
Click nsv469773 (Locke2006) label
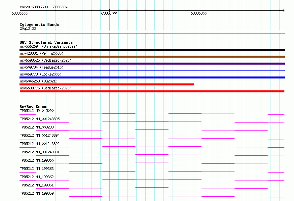pyautogui.click(x=41, y=74)
